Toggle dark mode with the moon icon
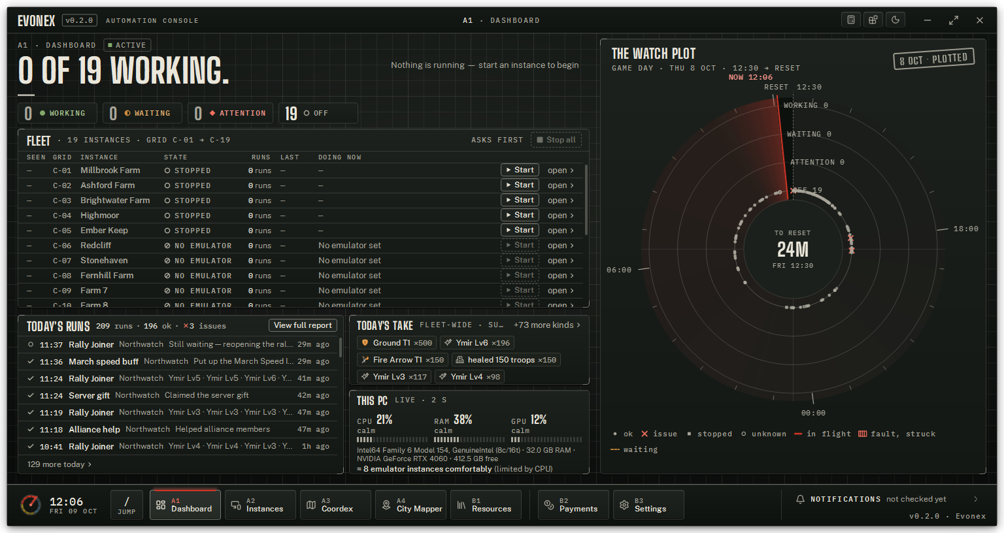 (895, 20)
